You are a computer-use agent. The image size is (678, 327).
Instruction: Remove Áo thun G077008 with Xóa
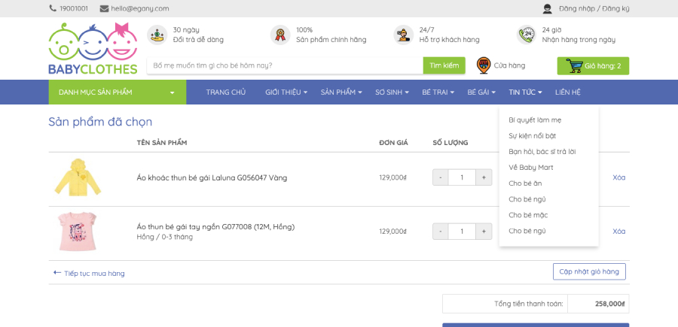pos(618,232)
